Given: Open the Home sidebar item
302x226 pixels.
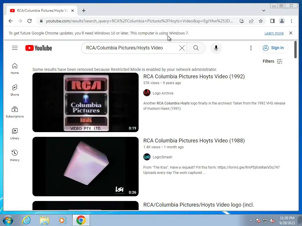Looking at the screenshot, I should pos(15,69).
